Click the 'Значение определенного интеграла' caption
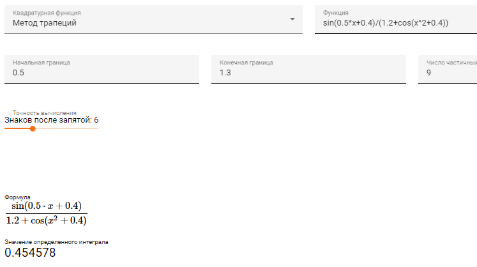The image size is (477, 267). point(56,242)
